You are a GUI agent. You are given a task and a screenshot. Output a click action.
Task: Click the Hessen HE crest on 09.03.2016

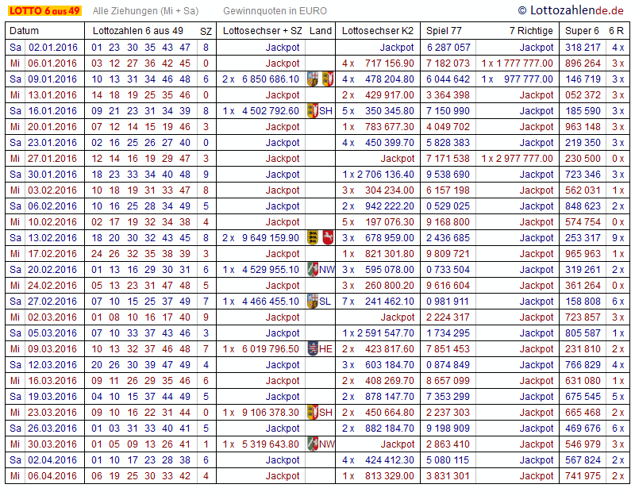coord(313,349)
